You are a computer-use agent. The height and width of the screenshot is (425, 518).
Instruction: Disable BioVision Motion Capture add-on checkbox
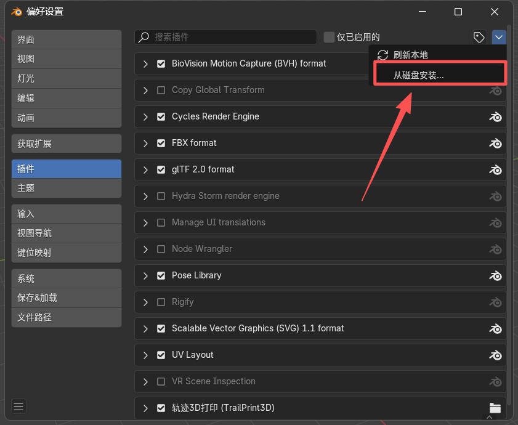coord(161,64)
